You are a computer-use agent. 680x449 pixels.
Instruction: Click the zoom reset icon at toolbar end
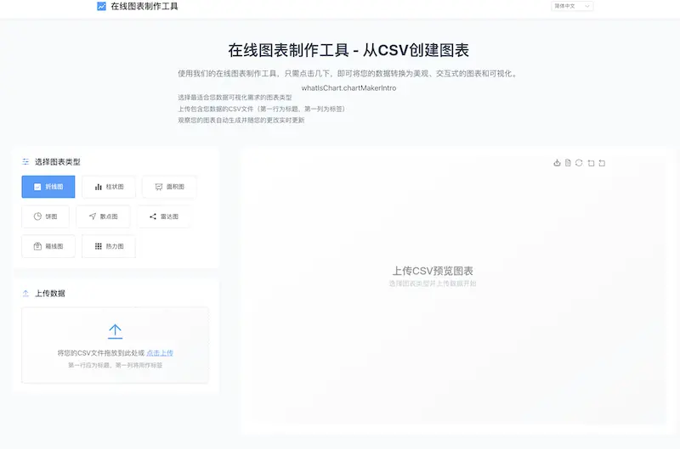click(x=602, y=163)
